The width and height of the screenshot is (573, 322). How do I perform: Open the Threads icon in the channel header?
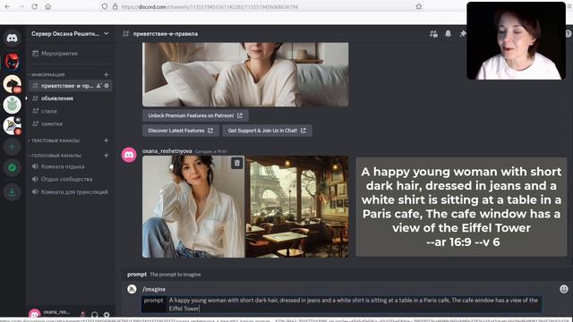[x=433, y=34]
